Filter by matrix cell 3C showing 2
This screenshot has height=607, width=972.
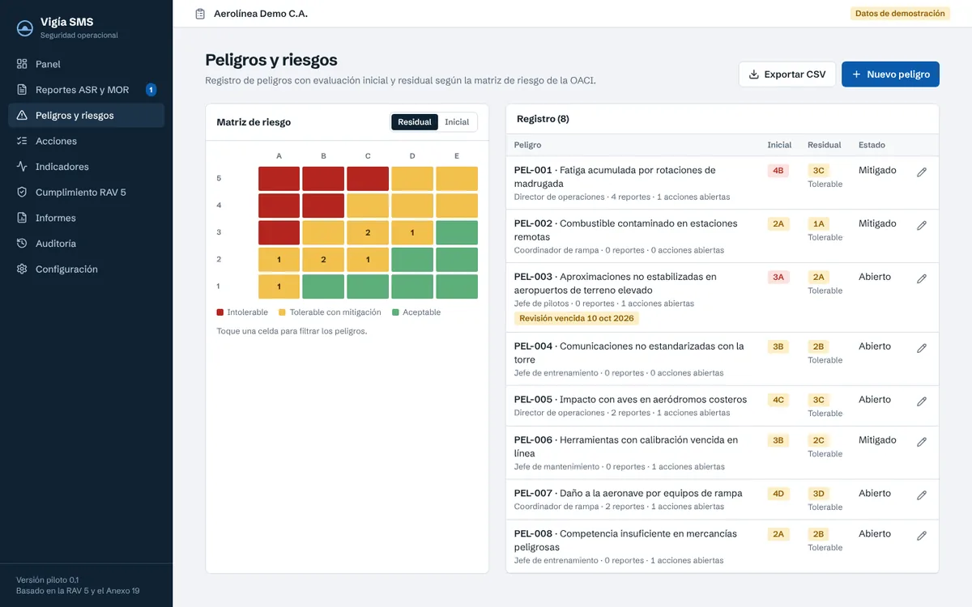pyautogui.click(x=368, y=233)
